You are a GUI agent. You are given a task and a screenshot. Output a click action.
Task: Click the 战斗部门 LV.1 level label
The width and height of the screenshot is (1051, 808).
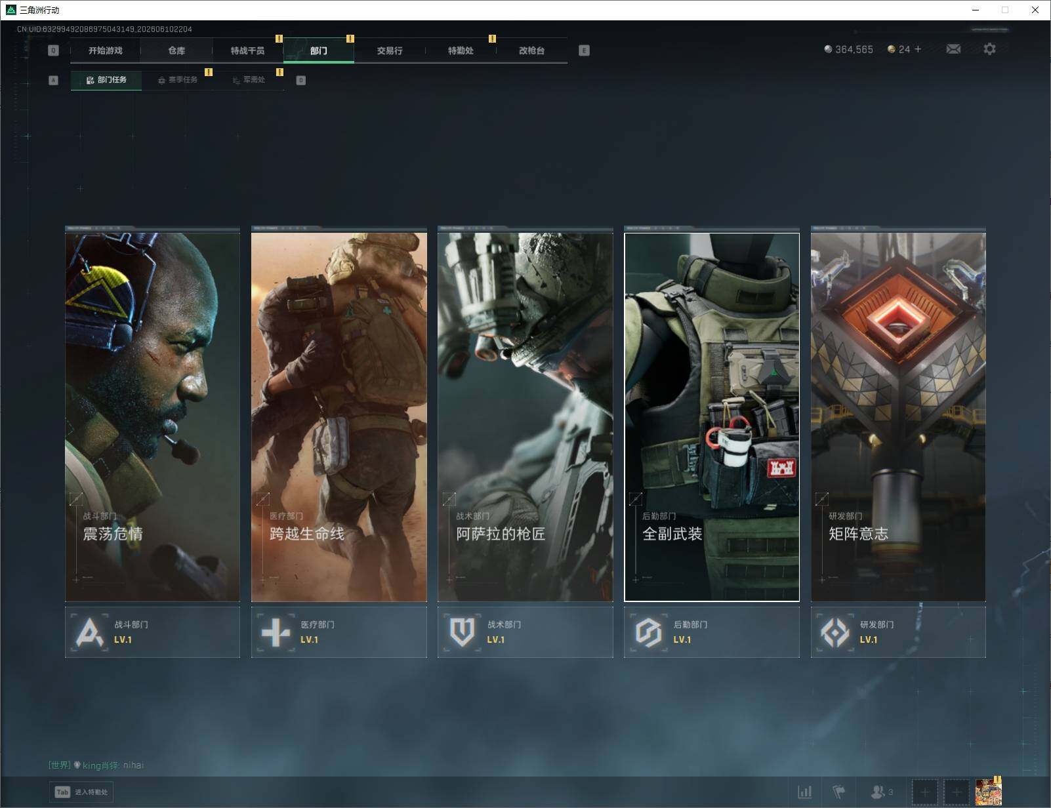coord(123,639)
